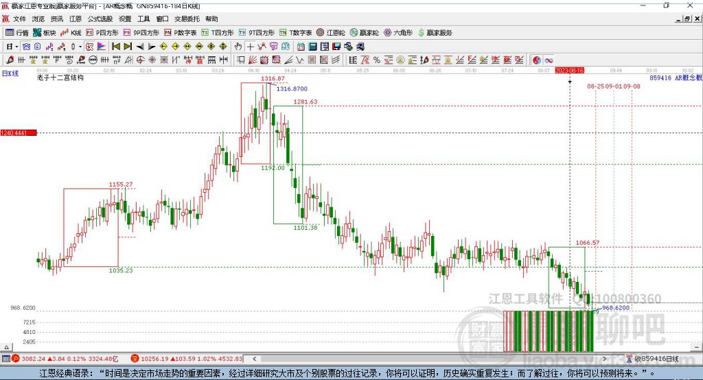Jump to the first bar

pos(116,47)
